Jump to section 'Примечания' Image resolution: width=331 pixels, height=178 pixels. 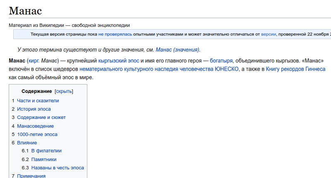pyautogui.click(x=31, y=176)
